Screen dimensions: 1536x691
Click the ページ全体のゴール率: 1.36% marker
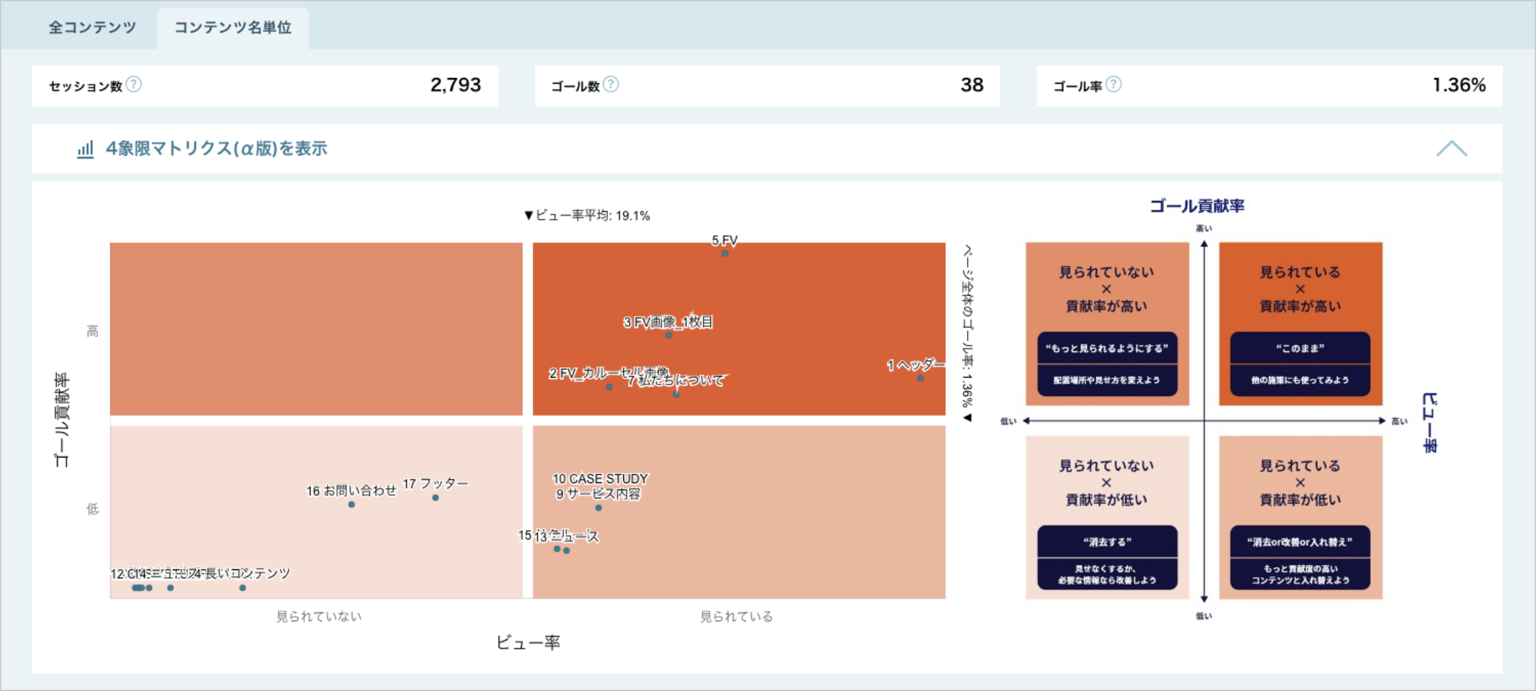click(x=968, y=333)
